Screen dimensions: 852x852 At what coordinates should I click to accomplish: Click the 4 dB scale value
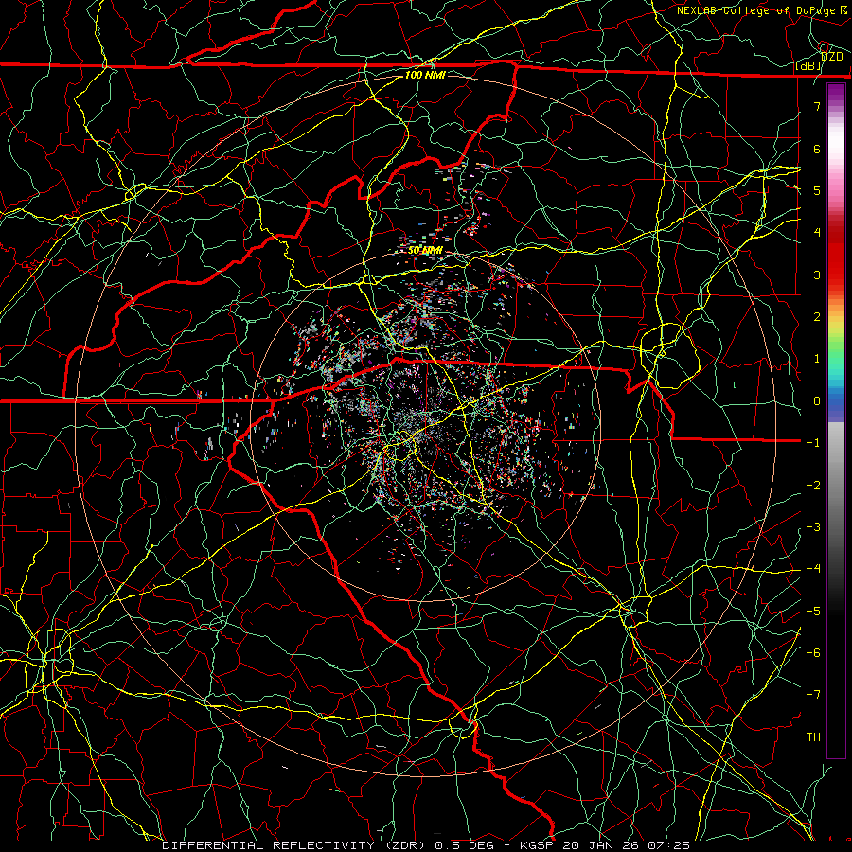817,233
